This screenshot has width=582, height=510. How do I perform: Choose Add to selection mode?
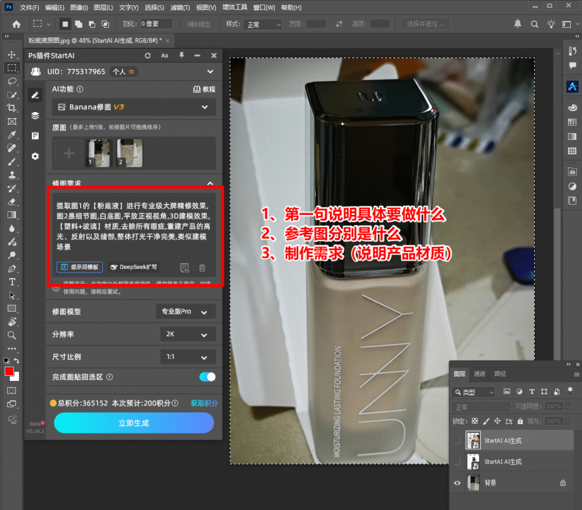click(x=78, y=24)
